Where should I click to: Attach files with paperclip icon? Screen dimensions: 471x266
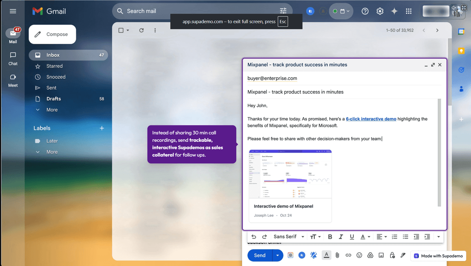click(337, 255)
